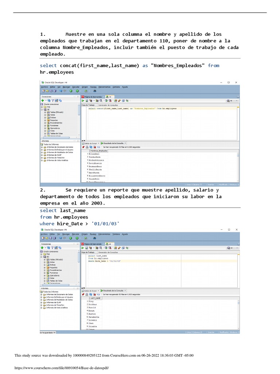Click the results vertical scrollbar in the last_name query window
The height and width of the screenshot is (374, 280).
tap(238, 314)
